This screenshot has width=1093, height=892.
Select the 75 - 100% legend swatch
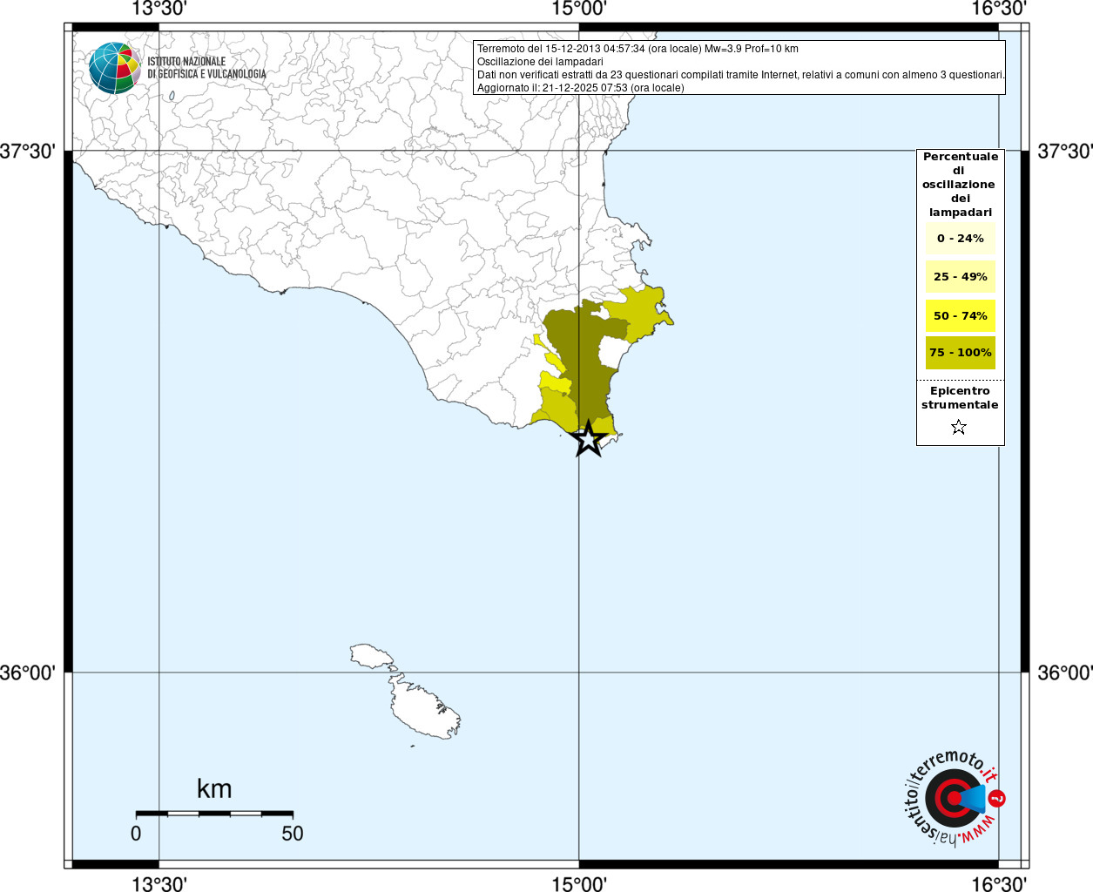(960, 353)
